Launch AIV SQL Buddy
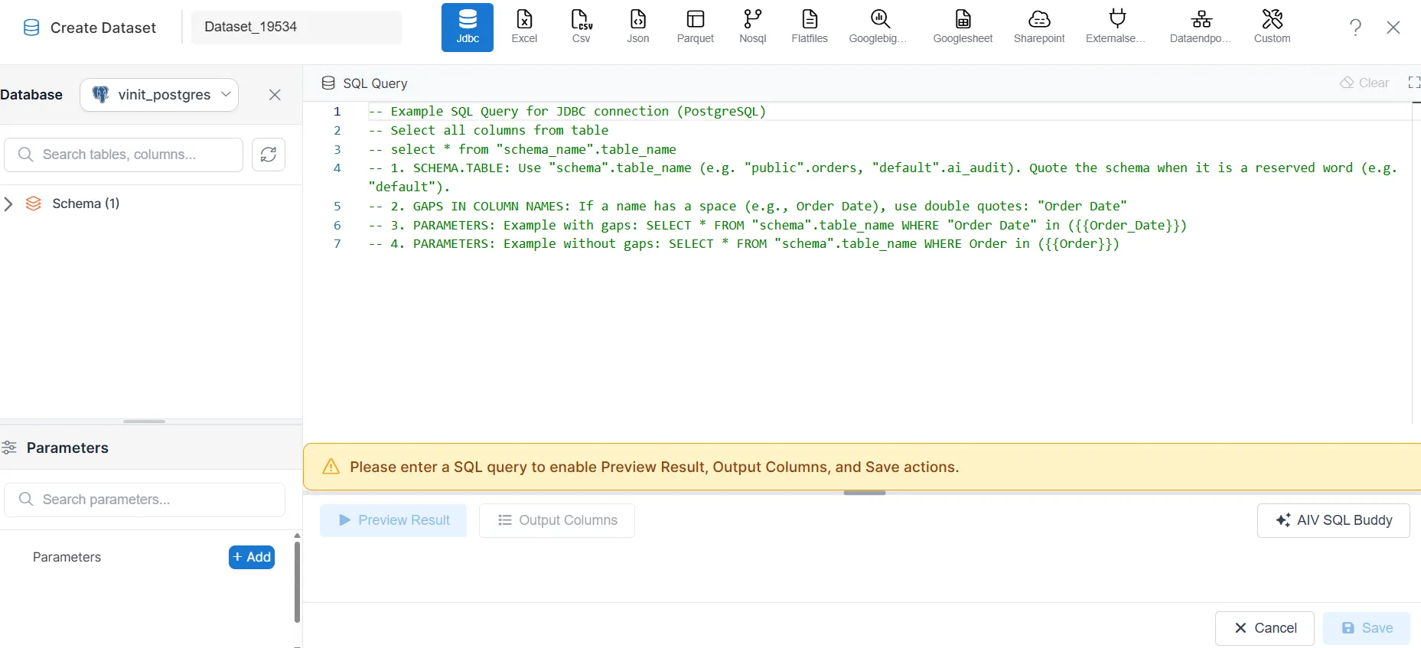The width and height of the screenshot is (1421, 648). [1334, 520]
